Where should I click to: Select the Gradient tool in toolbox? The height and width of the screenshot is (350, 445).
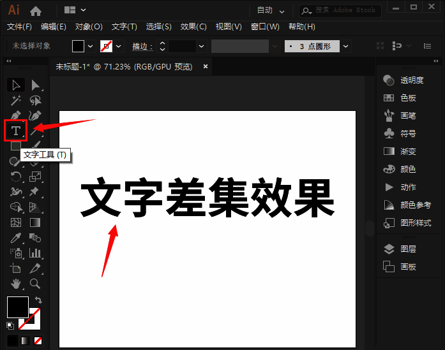35,222
